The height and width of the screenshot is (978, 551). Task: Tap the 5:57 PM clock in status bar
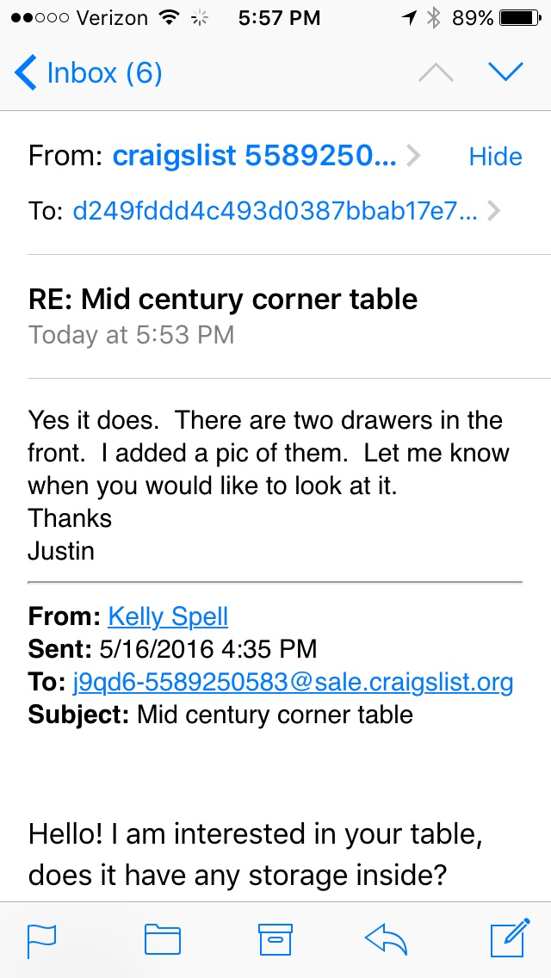[x=279, y=18]
